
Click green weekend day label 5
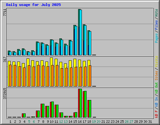(x=29, y=122)
